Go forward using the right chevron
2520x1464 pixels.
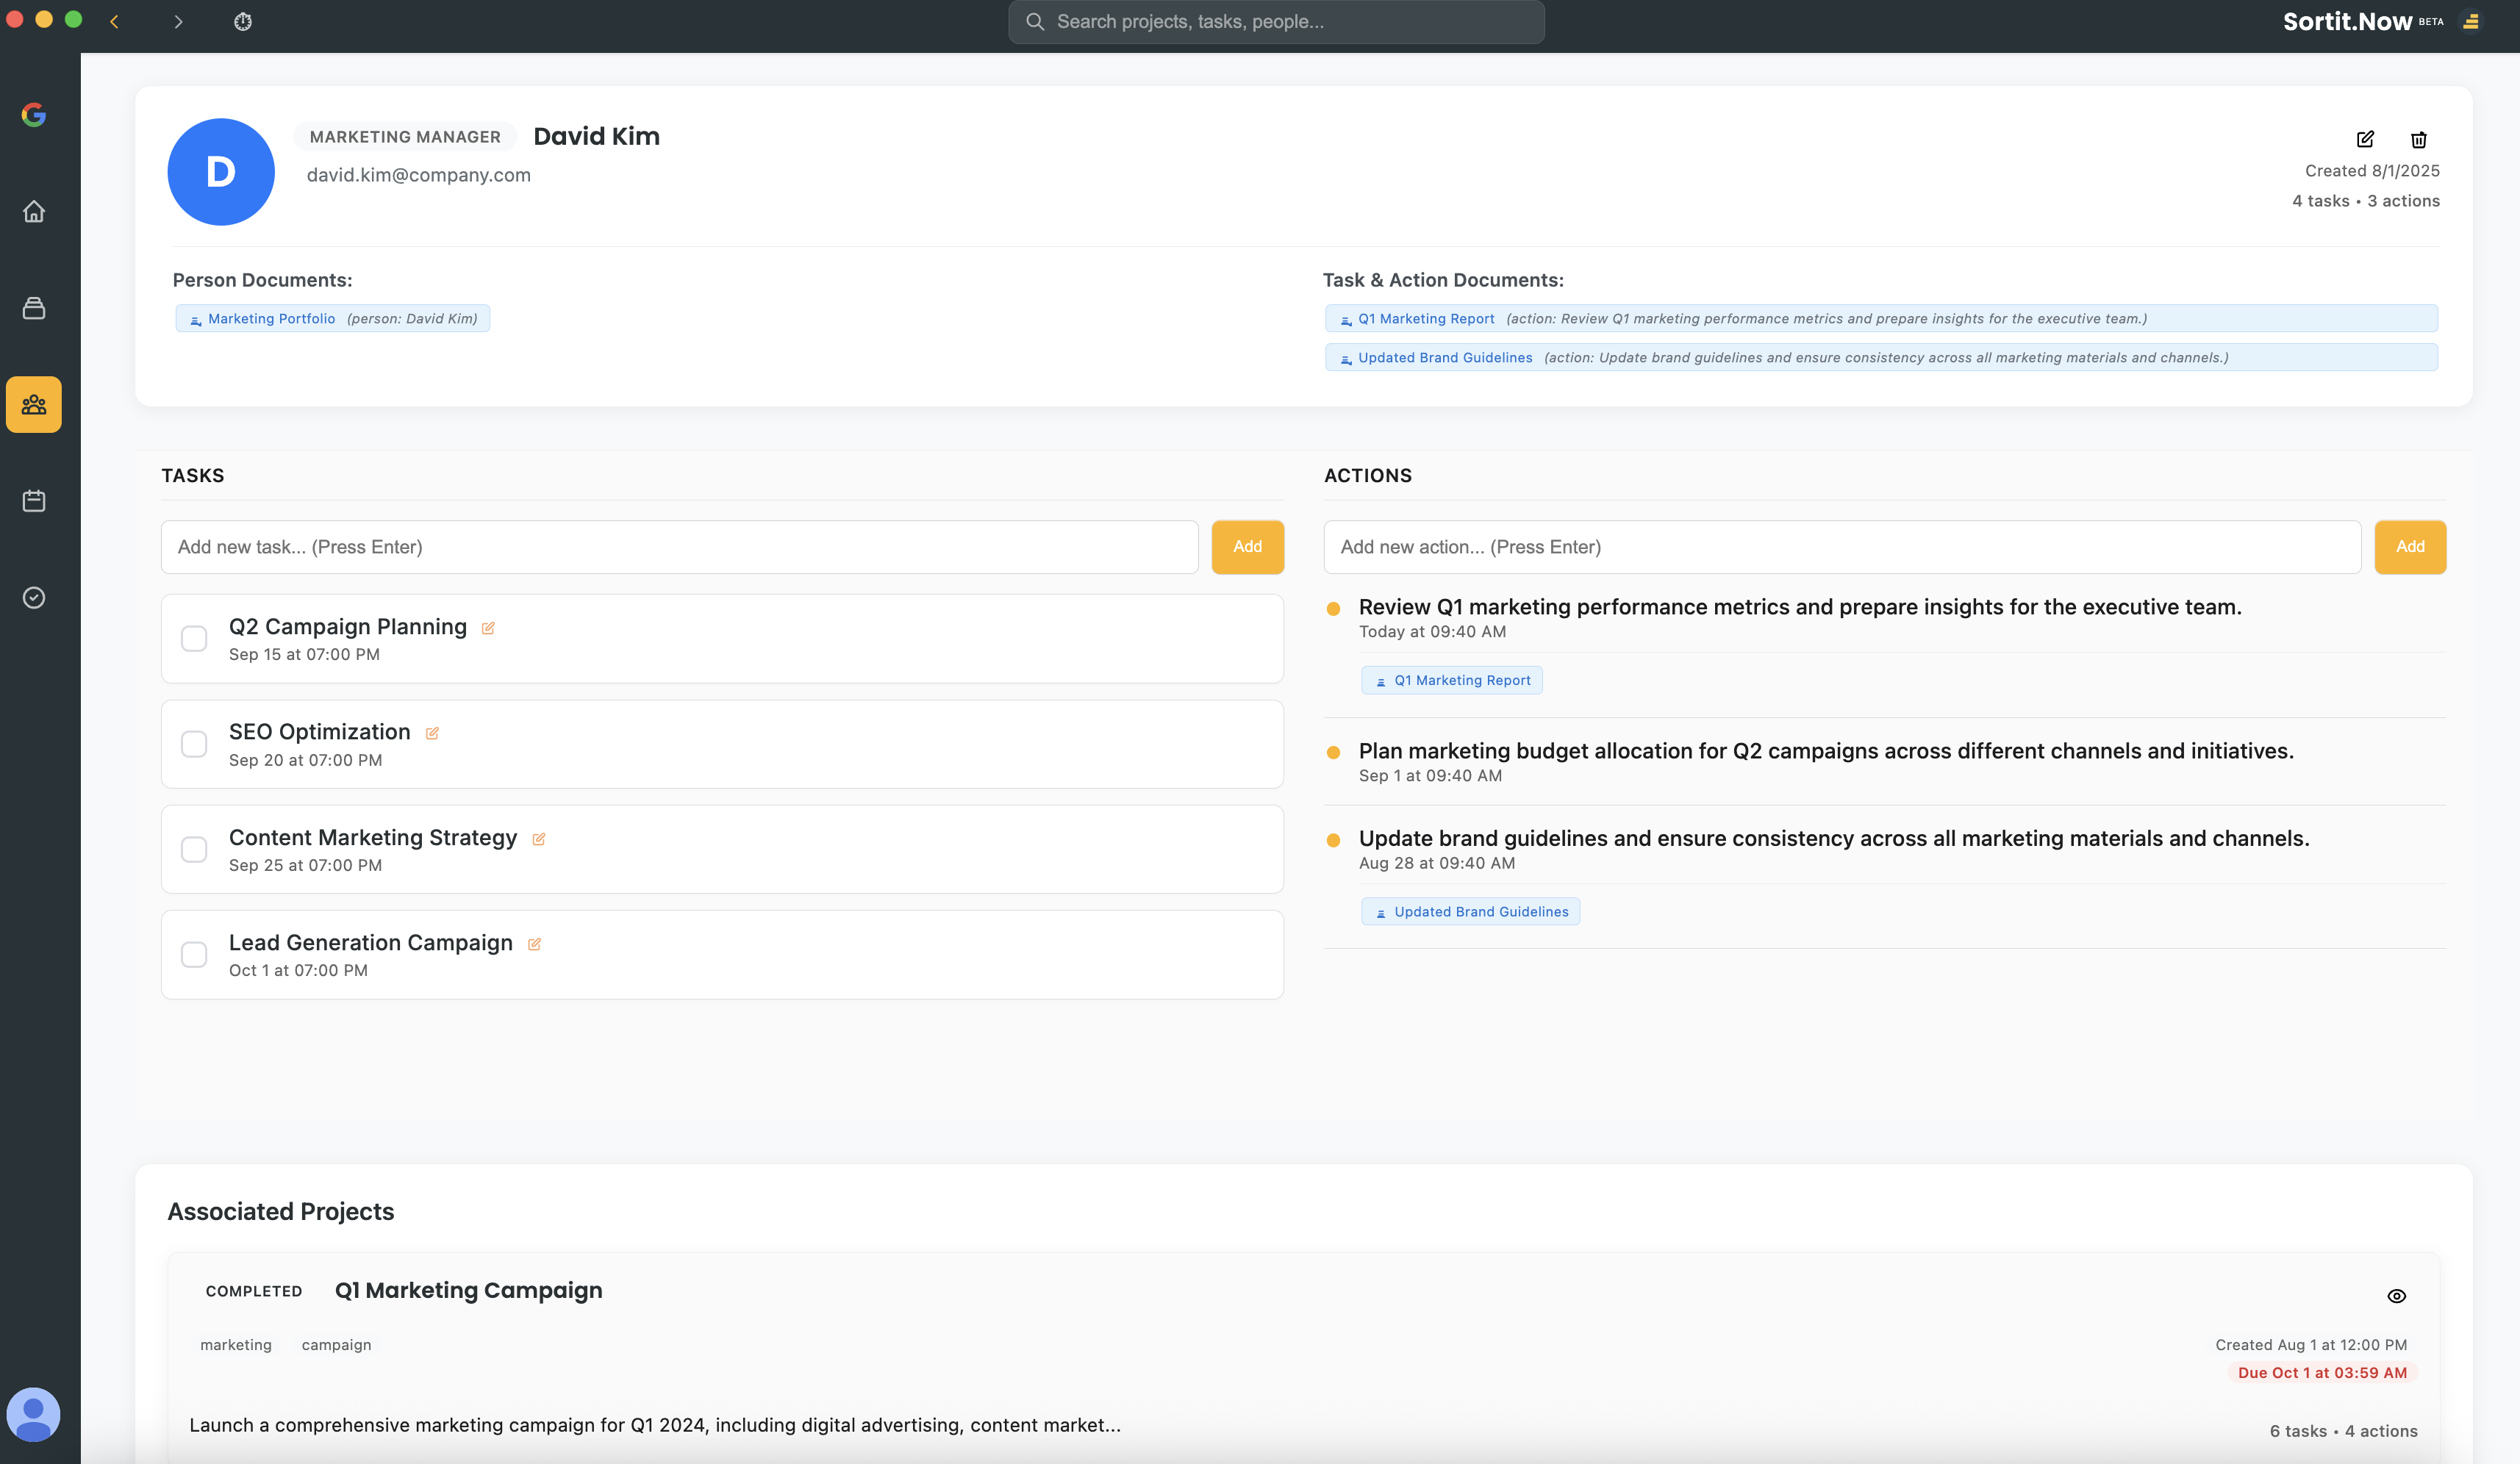178,21
